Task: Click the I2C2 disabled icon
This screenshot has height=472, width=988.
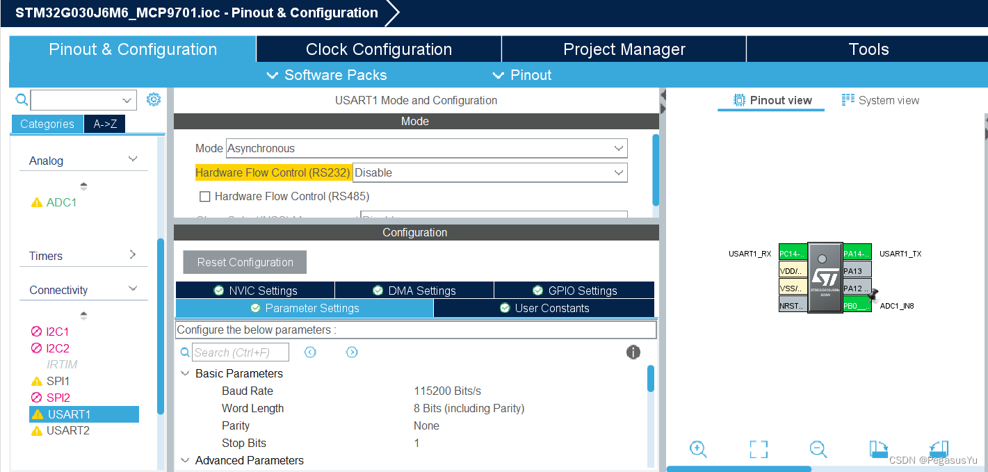Action: click(x=37, y=348)
